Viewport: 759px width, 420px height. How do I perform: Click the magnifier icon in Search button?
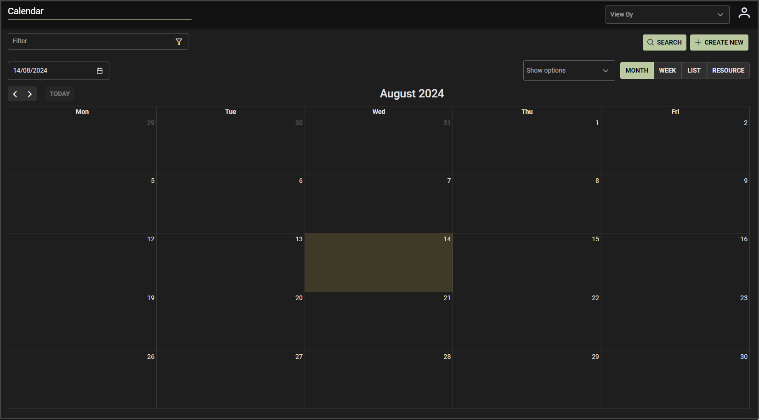pyautogui.click(x=651, y=42)
